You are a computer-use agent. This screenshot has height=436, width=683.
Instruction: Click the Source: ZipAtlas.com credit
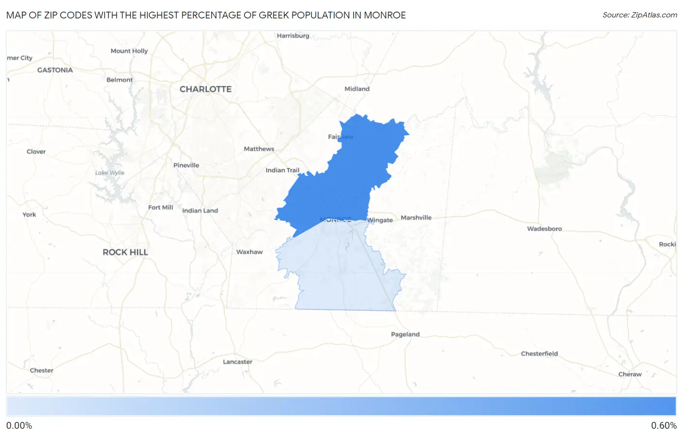pyautogui.click(x=640, y=15)
